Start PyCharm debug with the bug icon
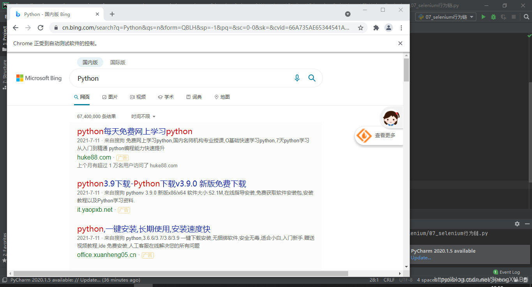 coord(493,17)
